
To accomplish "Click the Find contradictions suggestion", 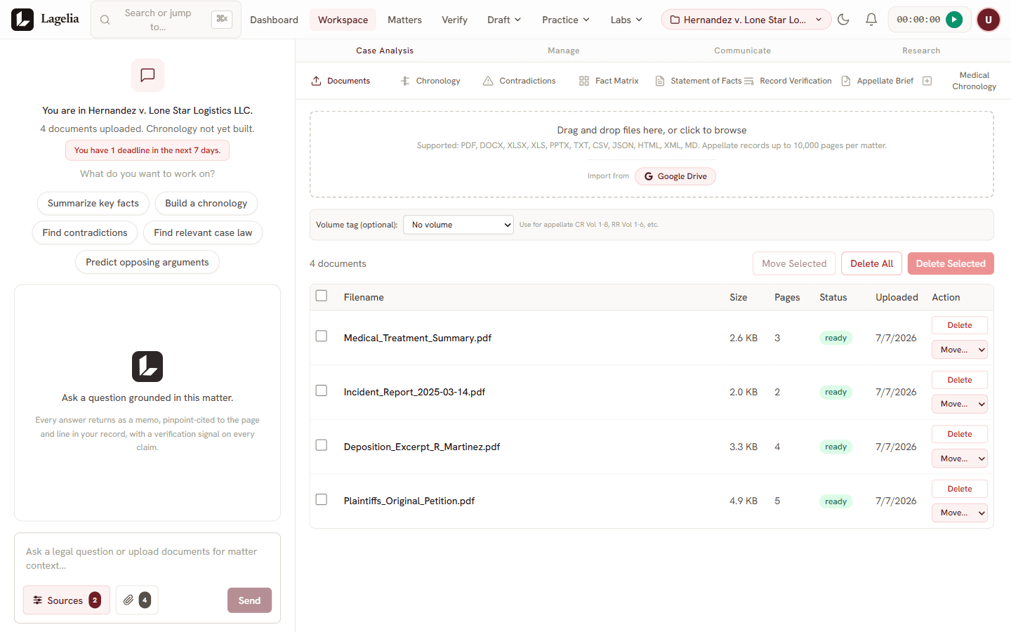I will pyautogui.click(x=85, y=233).
